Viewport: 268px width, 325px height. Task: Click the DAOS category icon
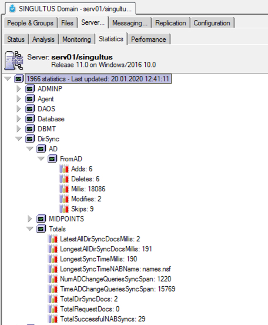click(x=30, y=108)
